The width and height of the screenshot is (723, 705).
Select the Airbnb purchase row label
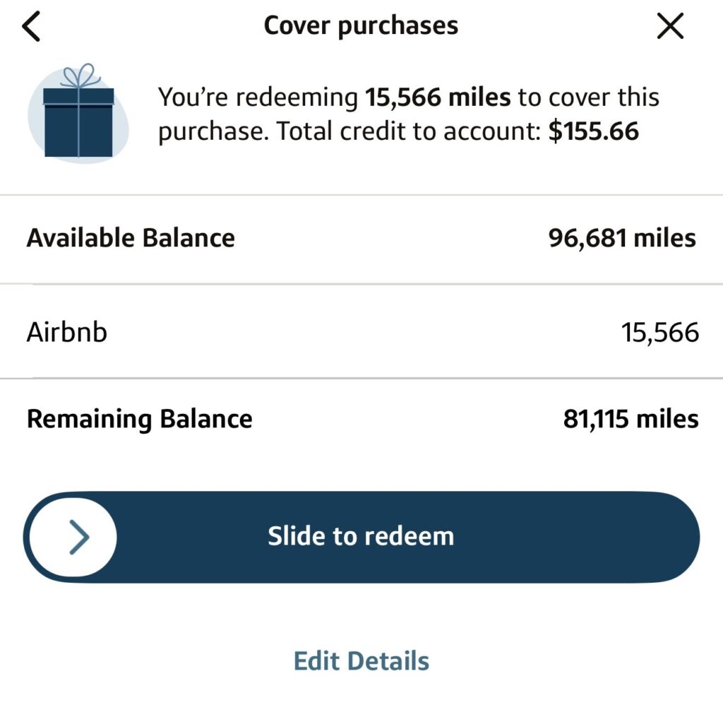67,331
